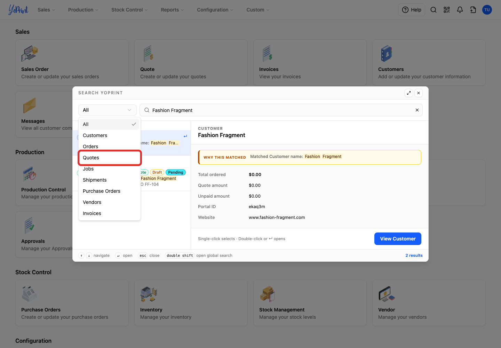This screenshot has width=501, height=348.
Task: Click the View Customer button
Action: tap(398, 239)
